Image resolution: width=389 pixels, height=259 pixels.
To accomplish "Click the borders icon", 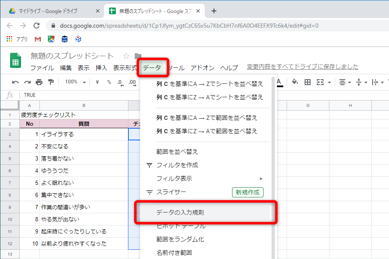I will point(308,82).
